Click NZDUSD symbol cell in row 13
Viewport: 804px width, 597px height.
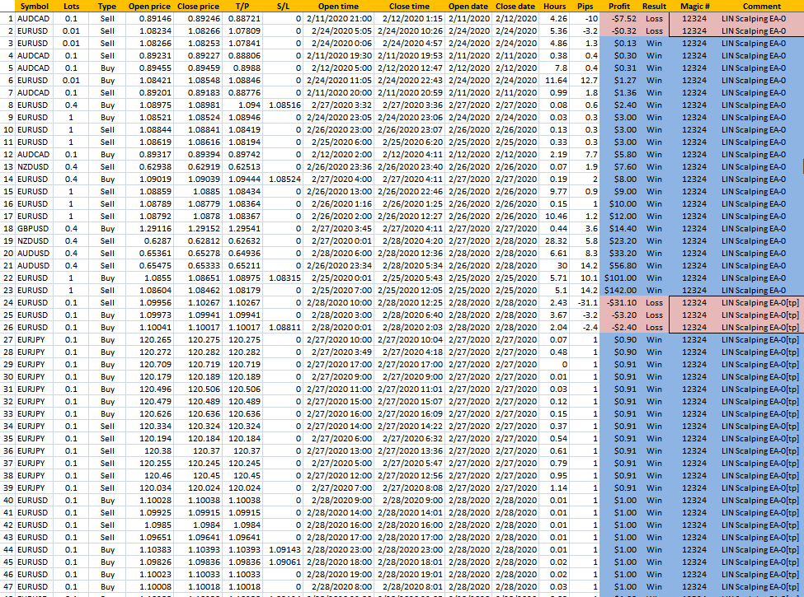(35, 167)
